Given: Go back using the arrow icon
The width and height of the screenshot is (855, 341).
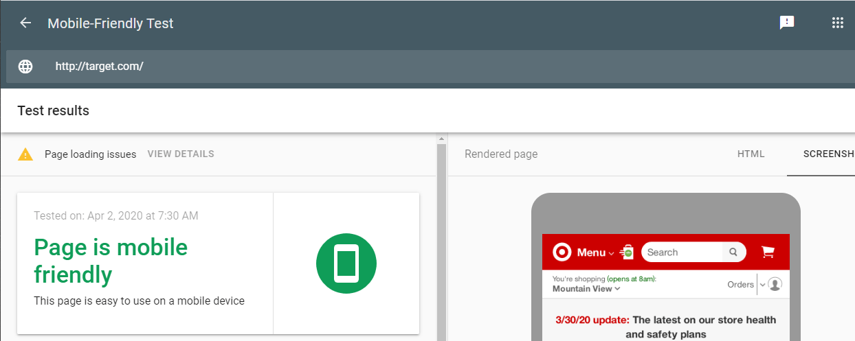Looking at the screenshot, I should 25,23.
